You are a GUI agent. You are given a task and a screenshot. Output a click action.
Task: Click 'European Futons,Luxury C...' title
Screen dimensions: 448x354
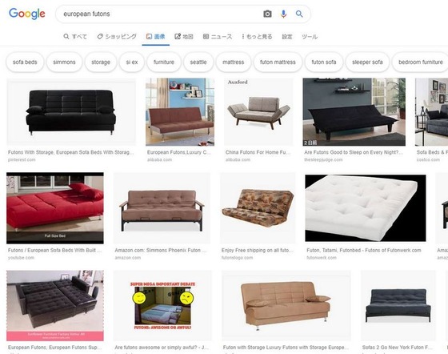[x=179, y=152]
